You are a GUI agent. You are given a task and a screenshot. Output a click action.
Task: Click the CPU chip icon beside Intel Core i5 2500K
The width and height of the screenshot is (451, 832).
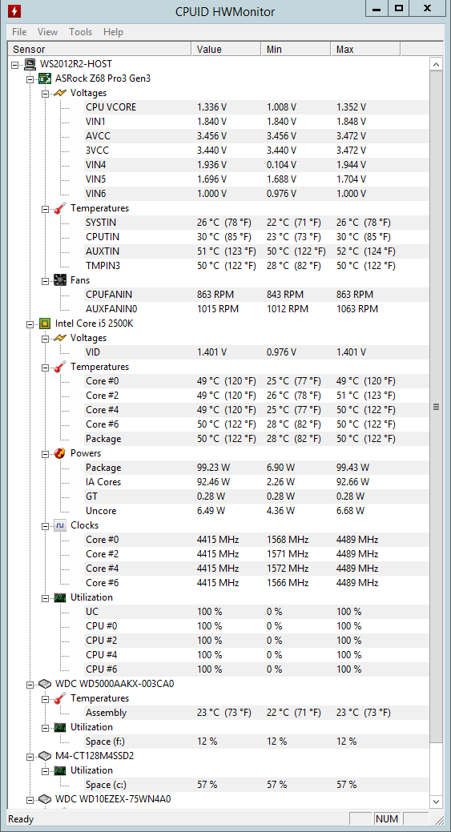tap(45, 324)
